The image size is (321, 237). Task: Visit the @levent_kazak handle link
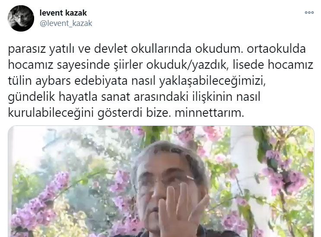66,23
